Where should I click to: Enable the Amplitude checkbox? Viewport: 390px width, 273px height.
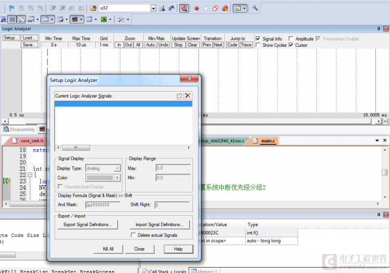pyautogui.click(x=291, y=39)
